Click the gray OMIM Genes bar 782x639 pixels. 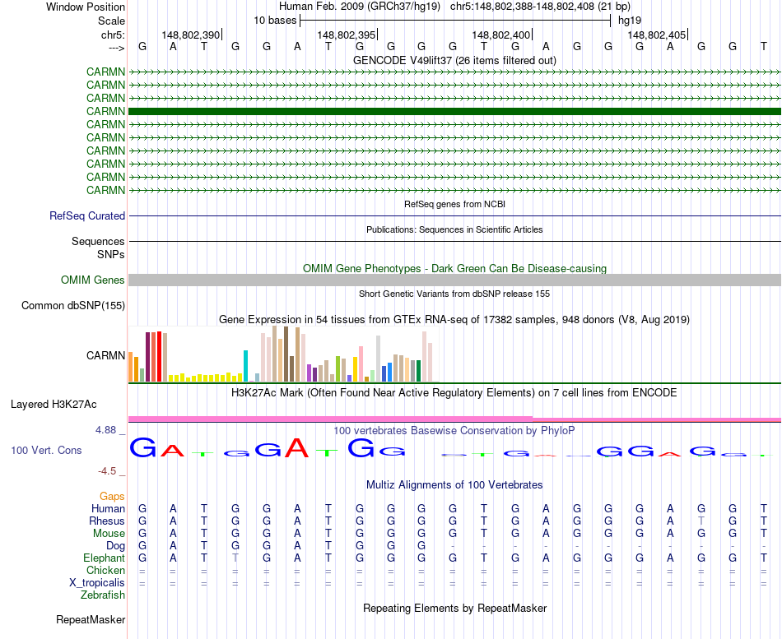pyautogui.click(x=454, y=280)
